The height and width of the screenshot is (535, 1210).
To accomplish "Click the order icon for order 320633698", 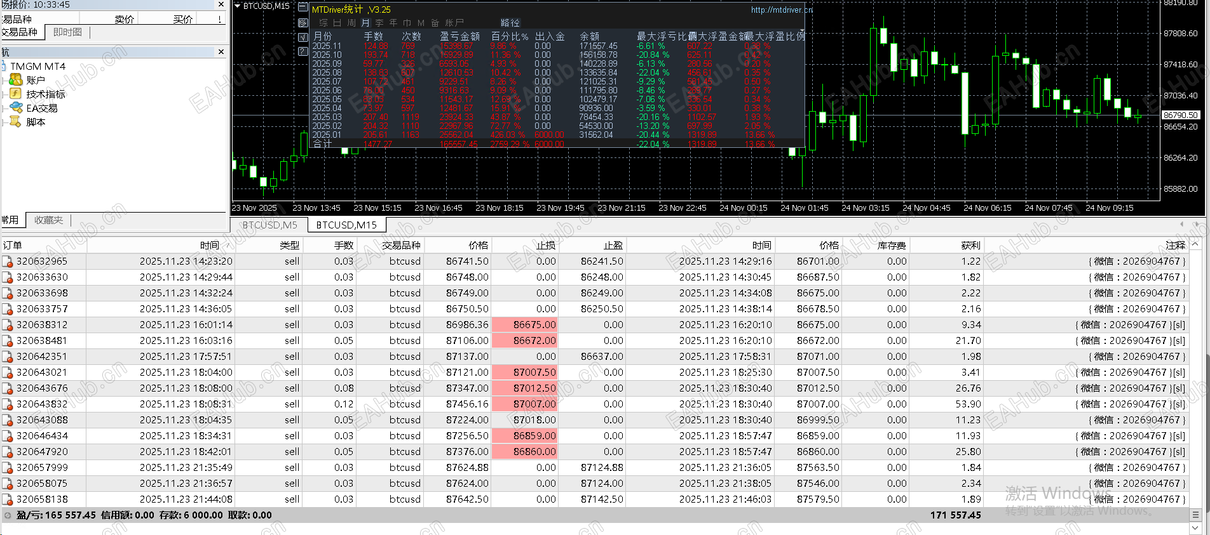I will tap(8, 293).
